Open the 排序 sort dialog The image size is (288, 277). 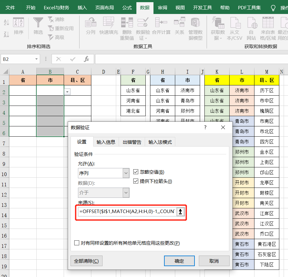click(x=18, y=26)
